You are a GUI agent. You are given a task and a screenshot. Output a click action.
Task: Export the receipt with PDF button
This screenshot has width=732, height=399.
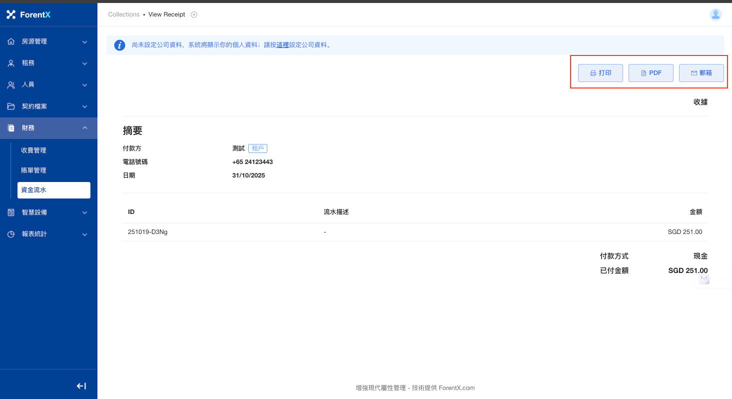651,73
